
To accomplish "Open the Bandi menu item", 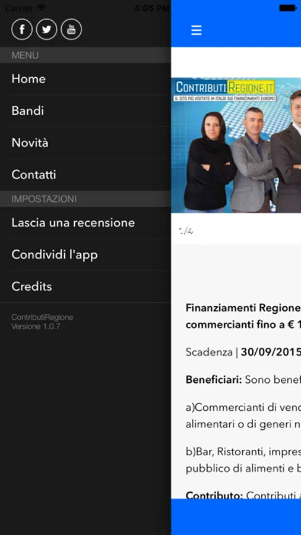I will [x=85, y=111].
